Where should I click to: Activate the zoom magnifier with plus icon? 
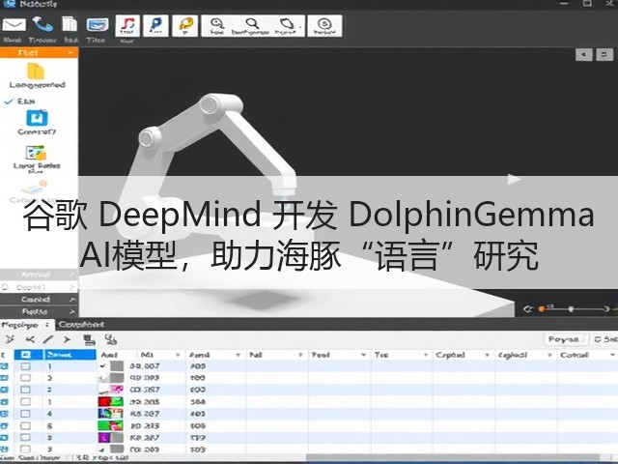(216, 26)
